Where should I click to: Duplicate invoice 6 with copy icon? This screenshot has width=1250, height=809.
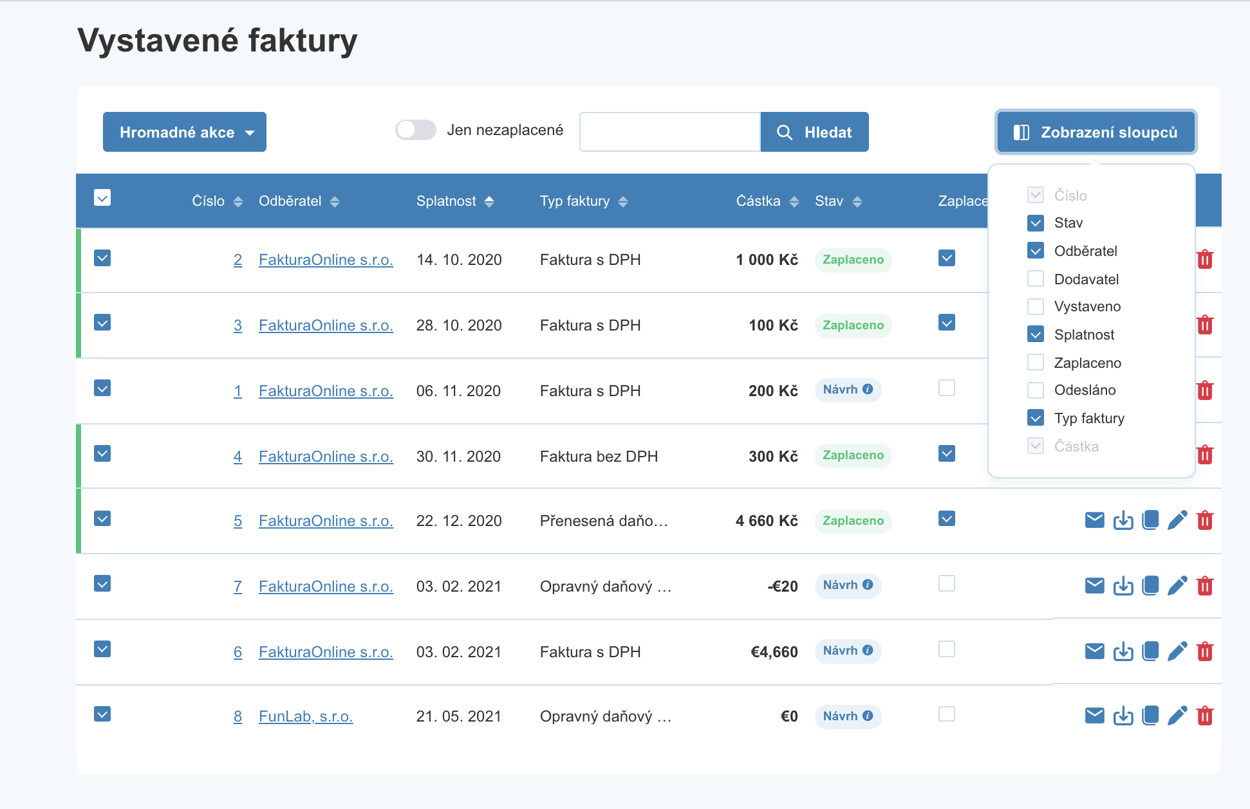coord(1150,651)
